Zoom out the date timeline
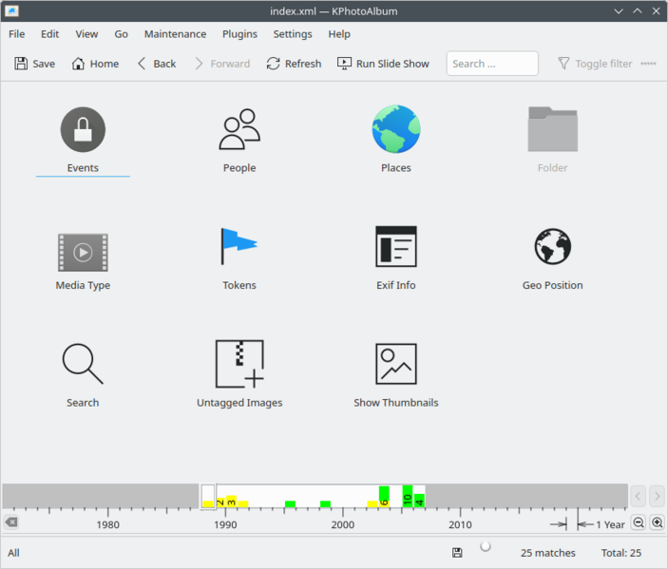The image size is (668, 569). coord(639,523)
